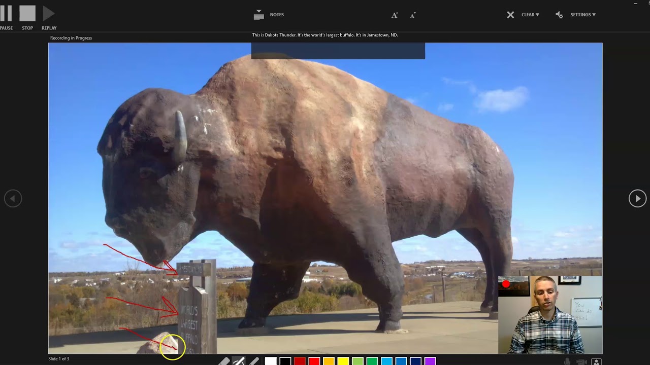The image size is (650, 365).
Task: Toggle the camera on or off
Action: point(582,362)
